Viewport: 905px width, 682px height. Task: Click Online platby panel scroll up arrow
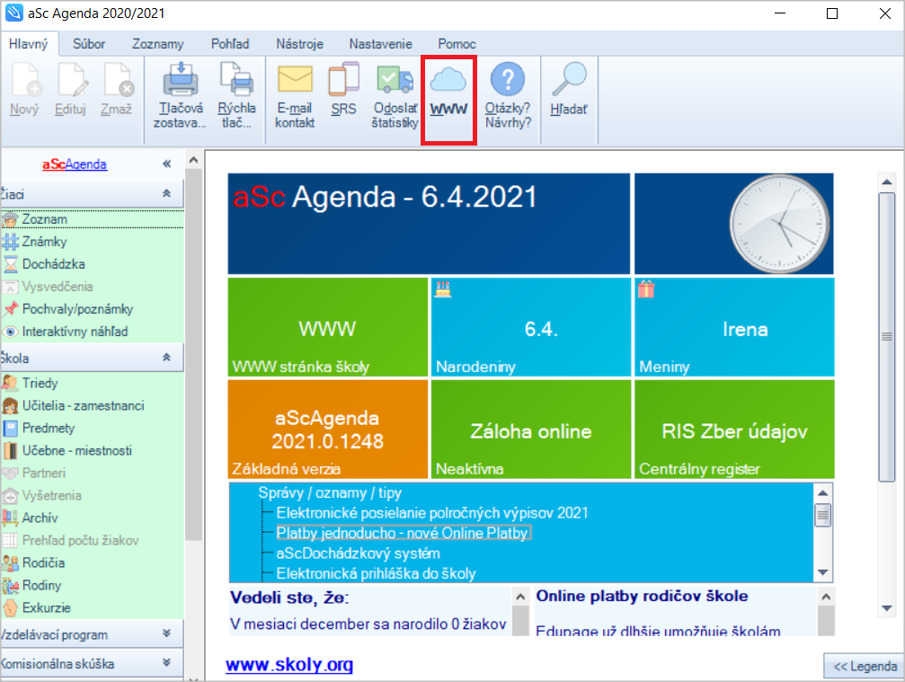pos(826,598)
